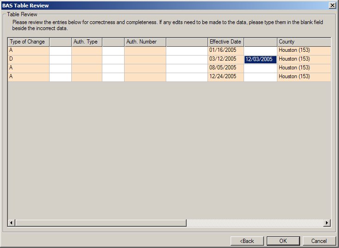This screenshot has width=339, height=248.
Task: Click the left scroll arrow of horizontal scrollbar
Action: 12,223
